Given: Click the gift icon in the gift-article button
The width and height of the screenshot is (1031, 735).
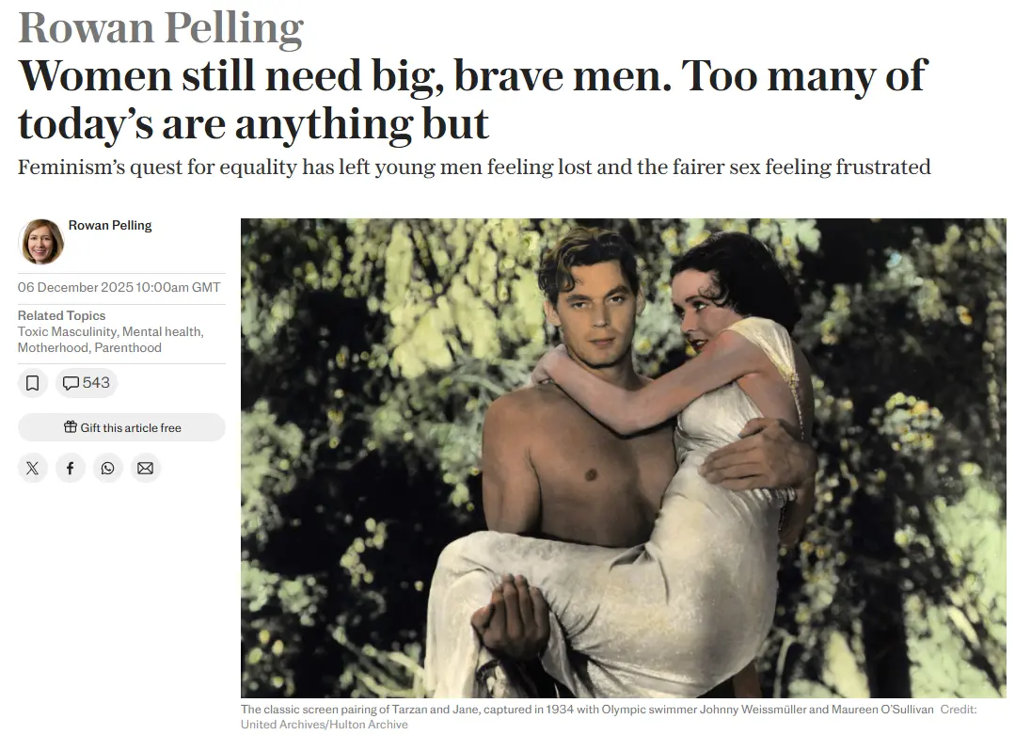Looking at the screenshot, I should coord(71,427).
